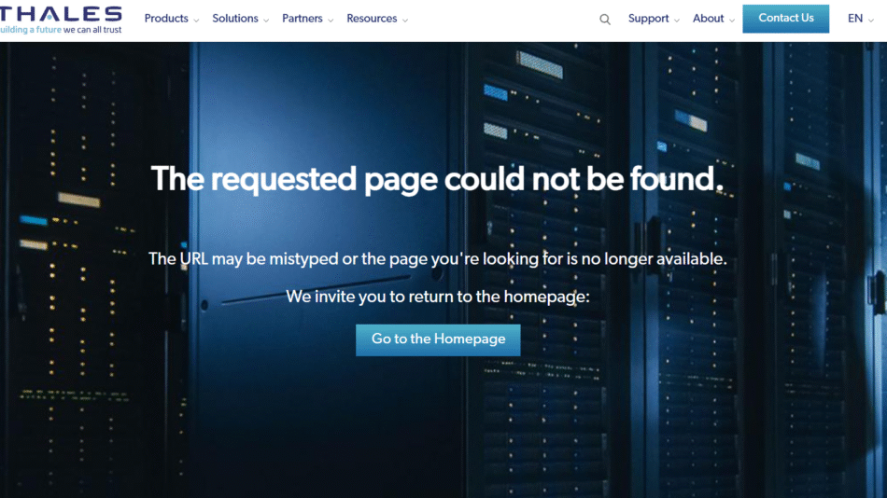Click the arrow next to Partners
887x498 pixels.
tap(331, 21)
